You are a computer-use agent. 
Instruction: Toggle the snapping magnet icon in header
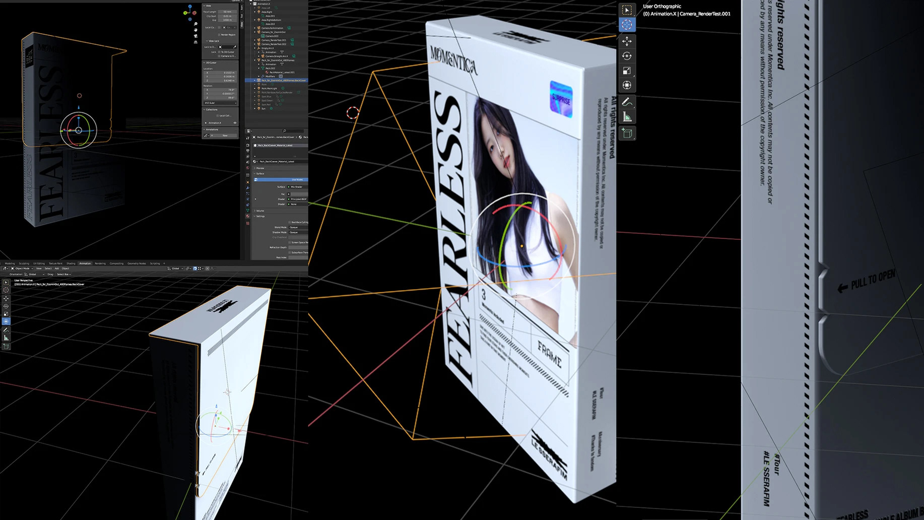pos(195,269)
